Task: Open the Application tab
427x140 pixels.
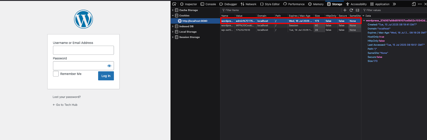Action: [380, 4]
